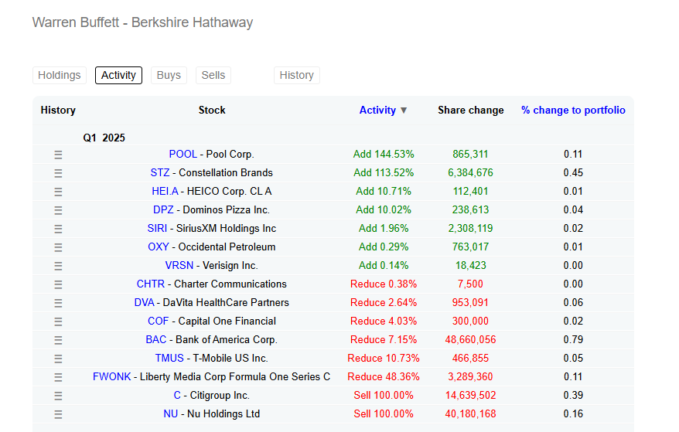Open history icon for Nu Holdings row
Screen dimensions: 679x432
click(58, 415)
